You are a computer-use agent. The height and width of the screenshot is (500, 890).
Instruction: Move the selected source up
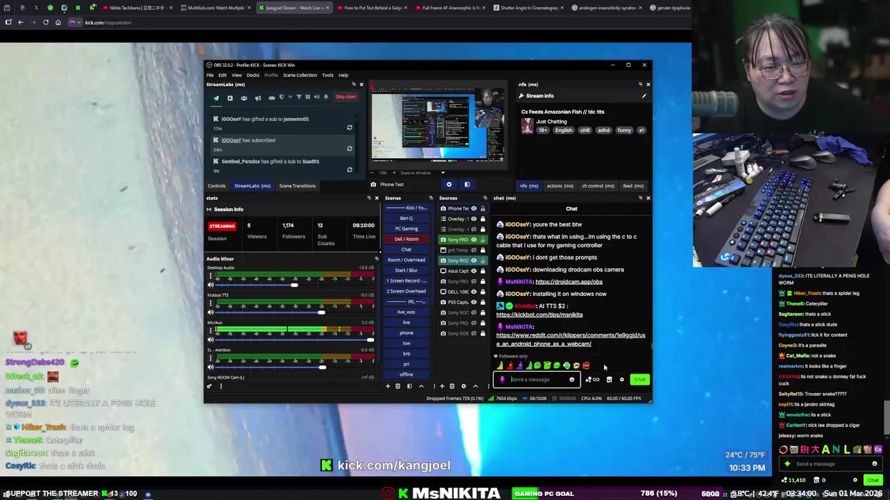pyautogui.click(x=476, y=386)
